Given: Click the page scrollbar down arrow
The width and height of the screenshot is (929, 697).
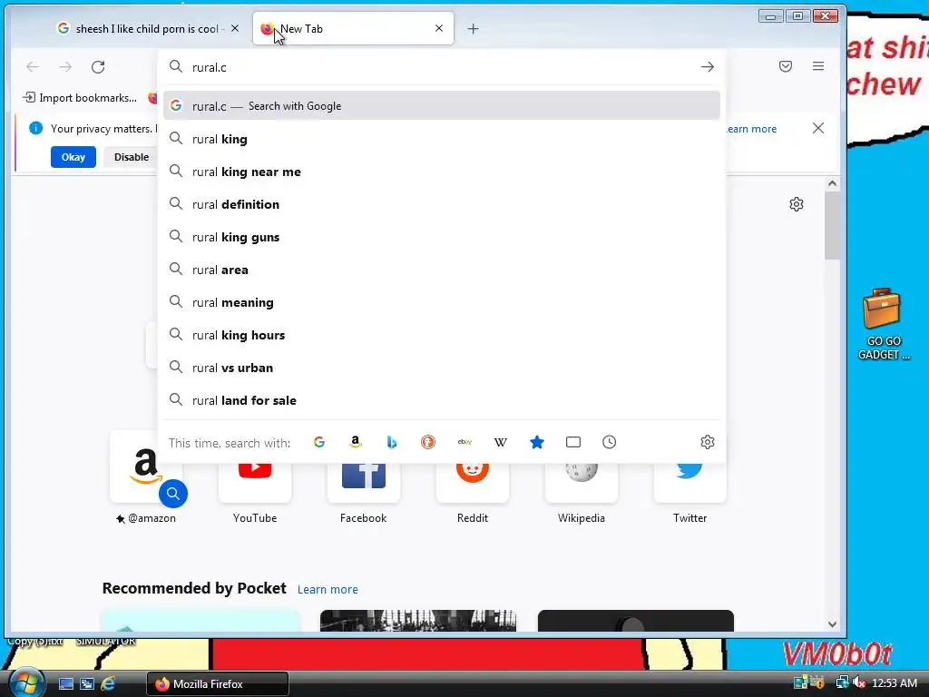Looking at the screenshot, I should (x=832, y=624).
